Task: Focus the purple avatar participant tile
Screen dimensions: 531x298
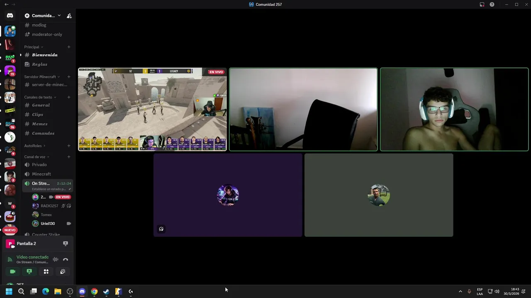Action: click(x=228, y=195)
